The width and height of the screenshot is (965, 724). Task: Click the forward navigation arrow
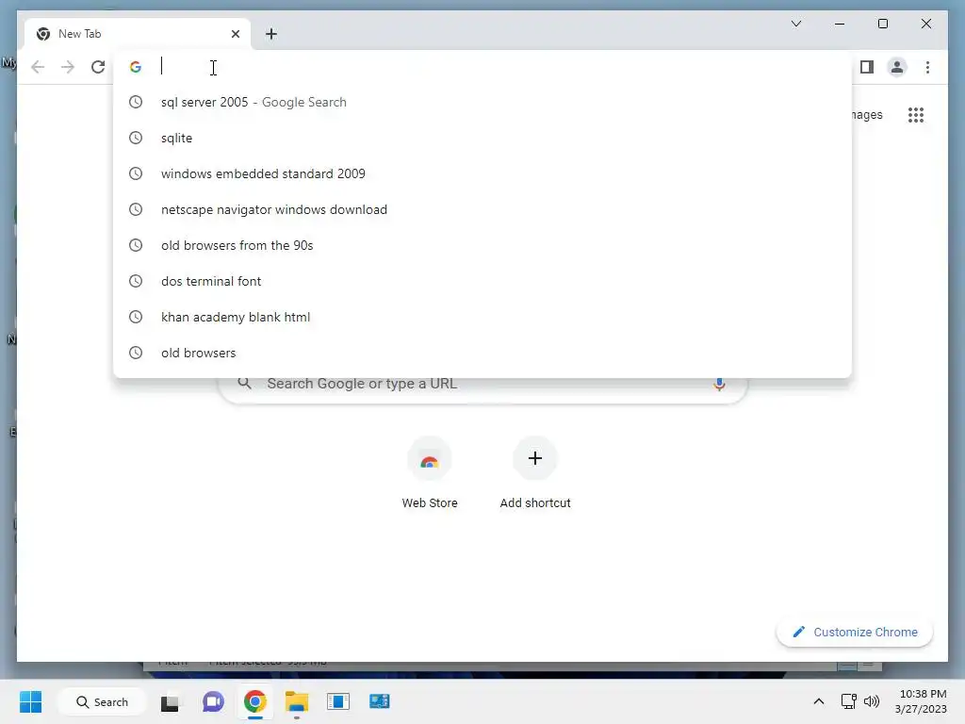point(68,67)
